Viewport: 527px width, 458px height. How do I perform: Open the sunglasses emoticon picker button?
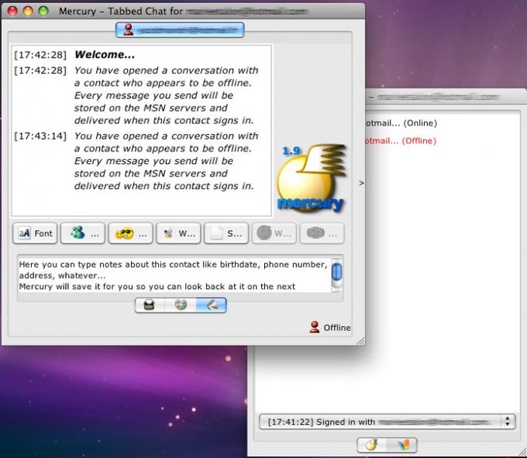(130, 233)
